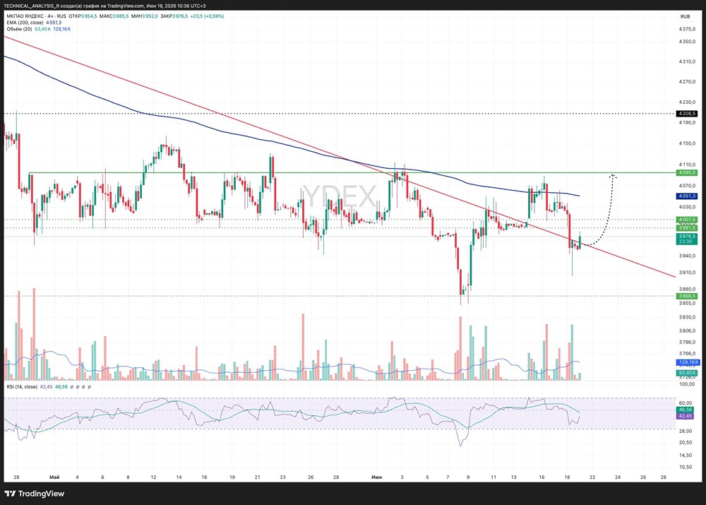
Task: Select the МКПАО ЯНДЕКС · 4ч · RUS symbol legend
Action: point(36,16)
